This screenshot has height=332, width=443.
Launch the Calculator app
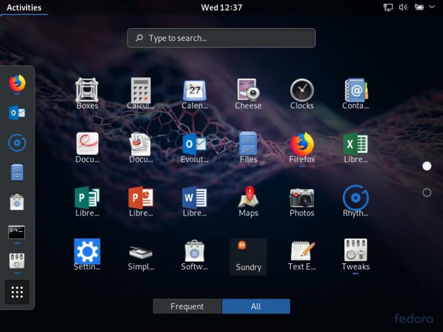[141, 93]
